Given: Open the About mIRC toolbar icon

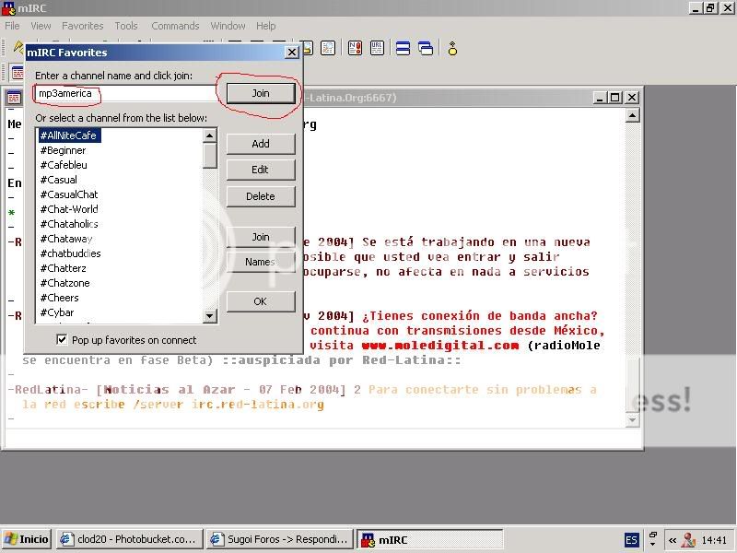Looking at the screenshot, I should pyautogui.click(x=452, y=48).
